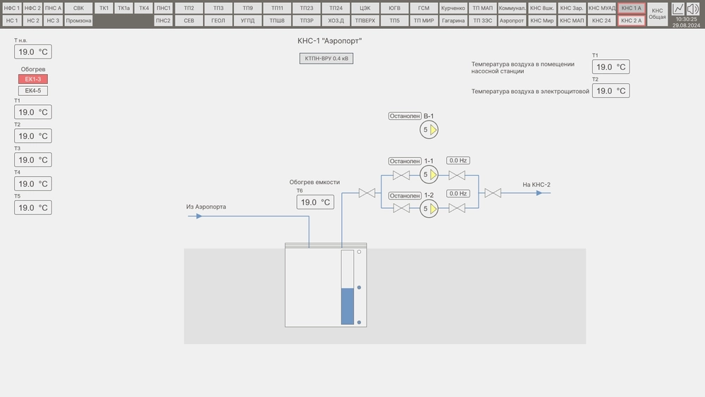Viewport: 705px width, 397px height.
Task: Click the valve after pump 1-2
Action: coord(457,208)
